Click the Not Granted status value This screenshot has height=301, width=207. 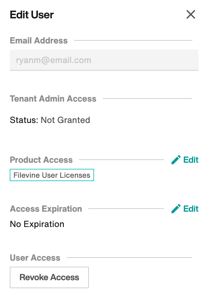65,120
